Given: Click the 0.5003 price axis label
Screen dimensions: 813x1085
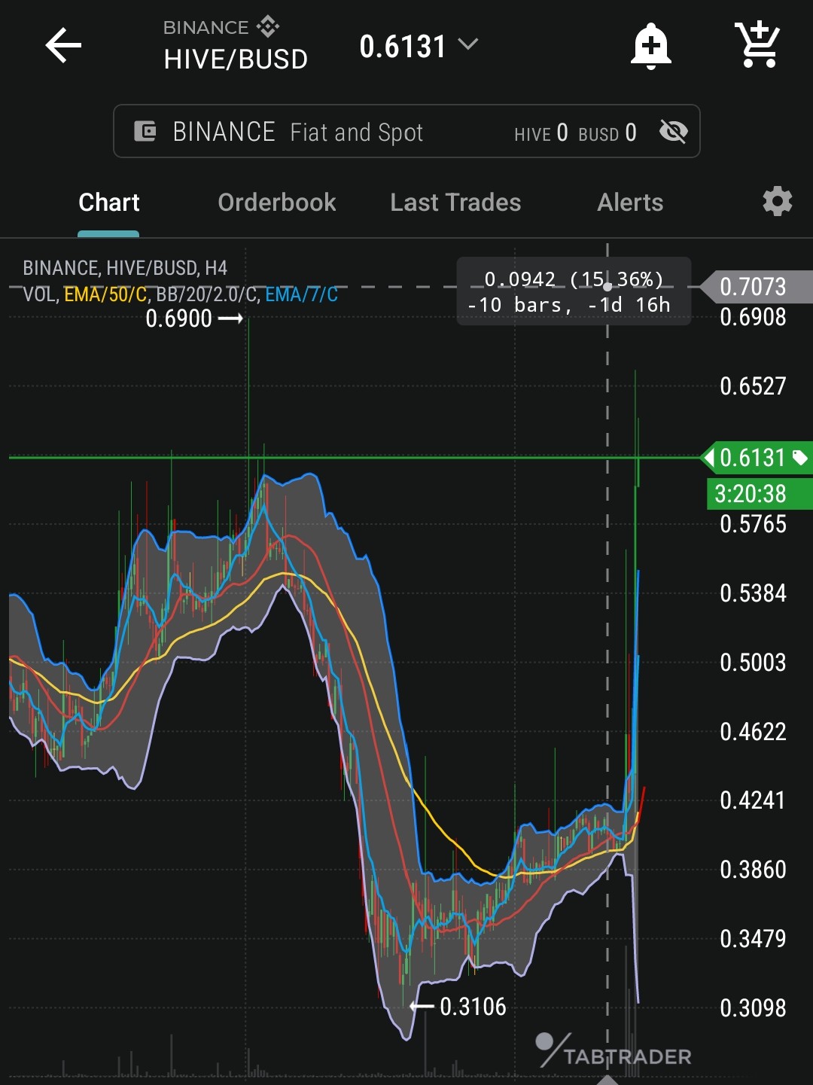Looking at the screenshot, I should [753, 663].
